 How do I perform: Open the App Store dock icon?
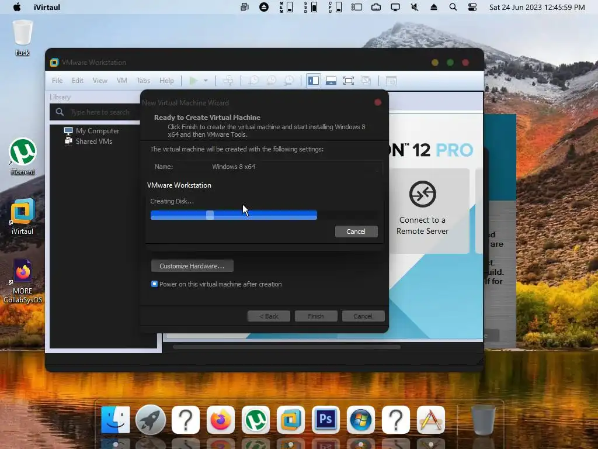coord(431,420)
